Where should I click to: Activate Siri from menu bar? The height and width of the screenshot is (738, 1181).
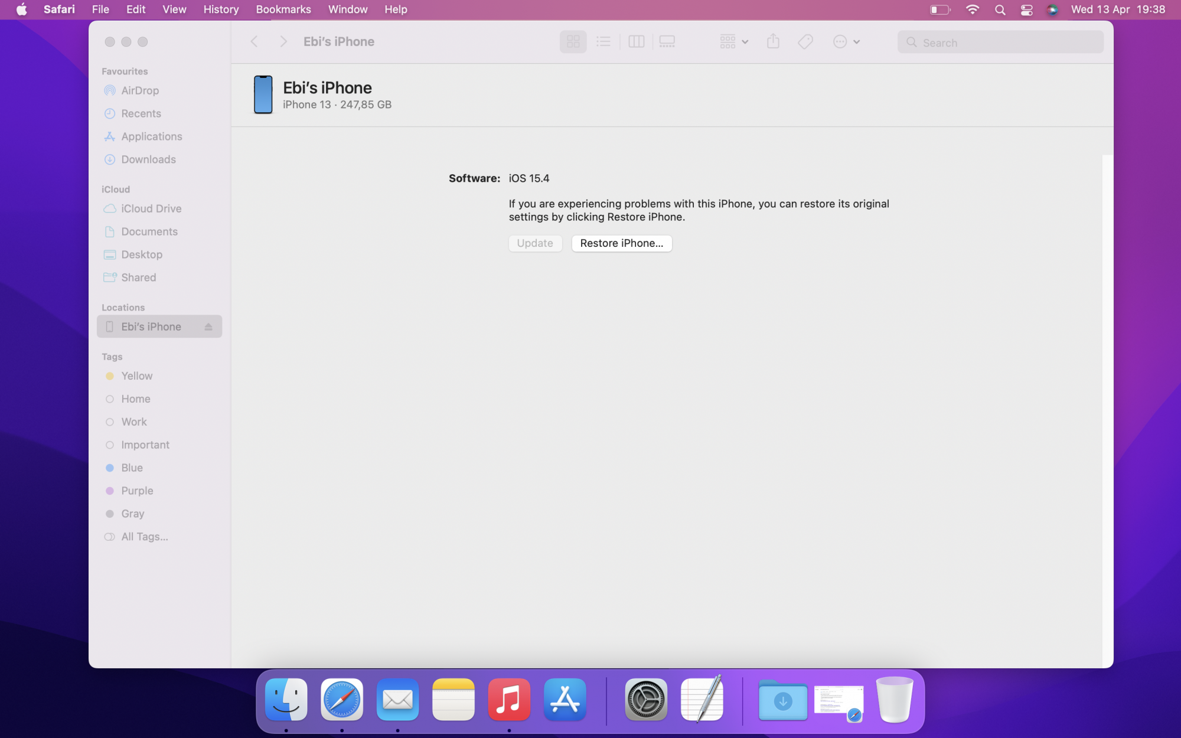click(x=1052, y=9)
